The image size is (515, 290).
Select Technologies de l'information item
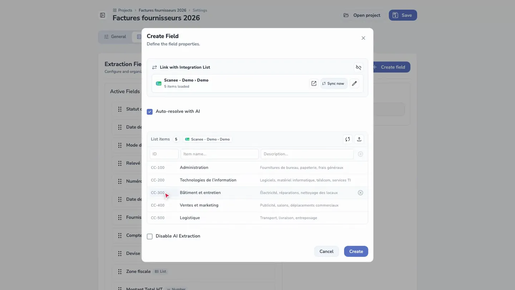pyautogui.click(x=257, y=180)
